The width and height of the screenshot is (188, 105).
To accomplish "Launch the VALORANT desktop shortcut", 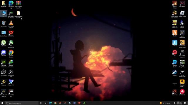I will pyautogui.click(x=182, y=4).
